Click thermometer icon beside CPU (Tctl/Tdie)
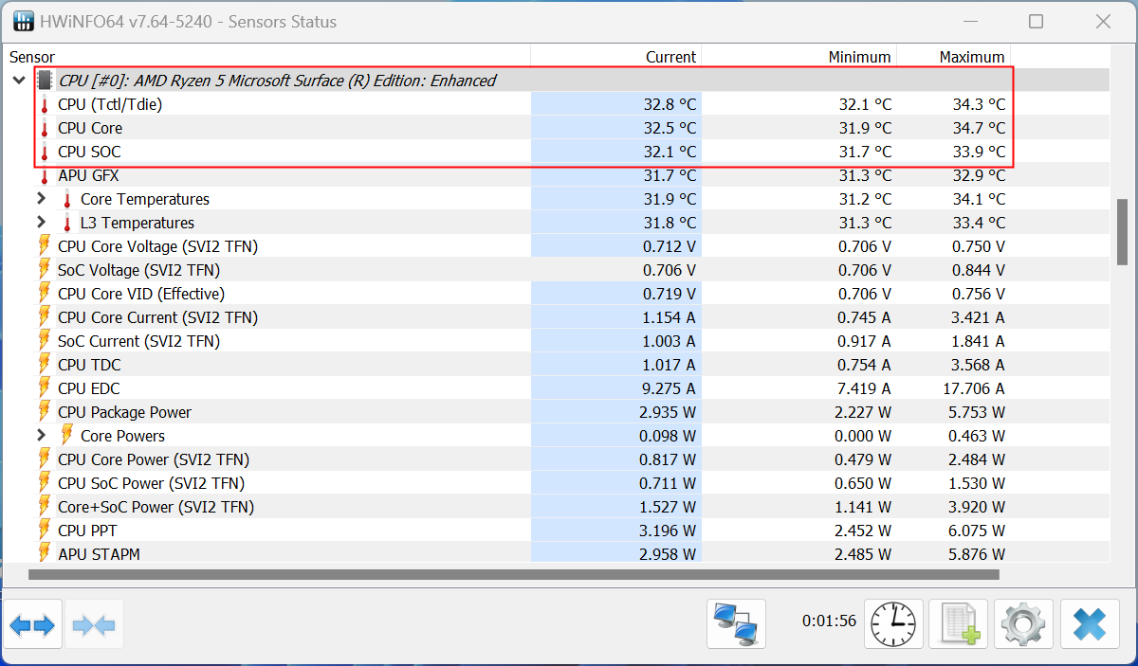The image size is (1138, 666). [x=44, y=104]
